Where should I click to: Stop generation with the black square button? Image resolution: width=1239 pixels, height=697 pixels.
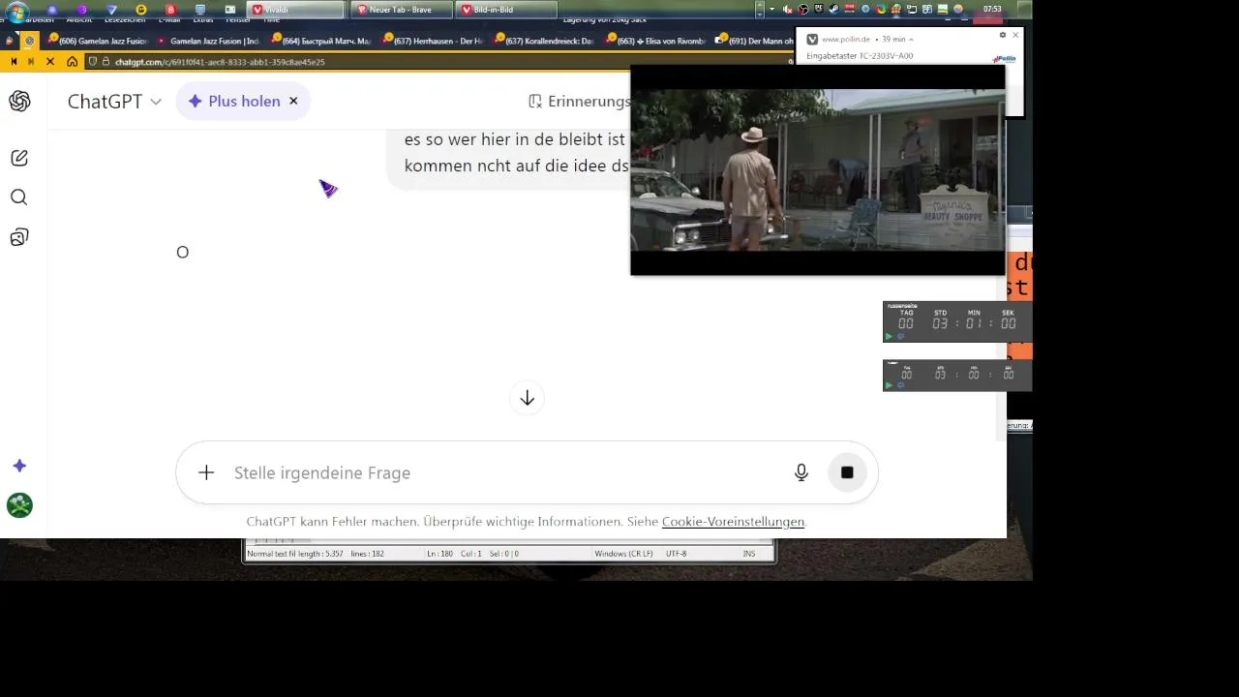(847, 472)
